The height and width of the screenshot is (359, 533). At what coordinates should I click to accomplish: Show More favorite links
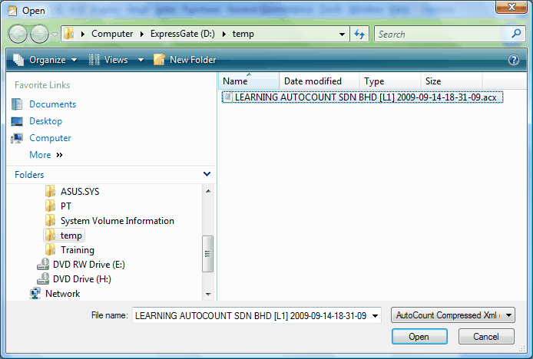pos(46,155)
